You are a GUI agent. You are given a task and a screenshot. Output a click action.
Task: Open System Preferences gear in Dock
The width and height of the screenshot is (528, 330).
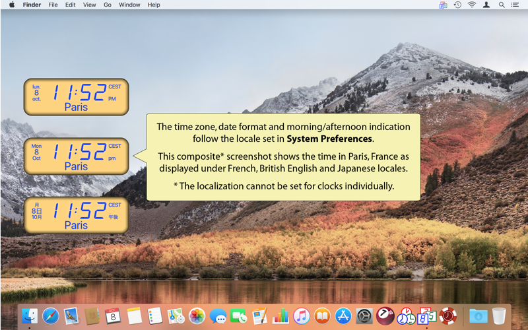364,316
